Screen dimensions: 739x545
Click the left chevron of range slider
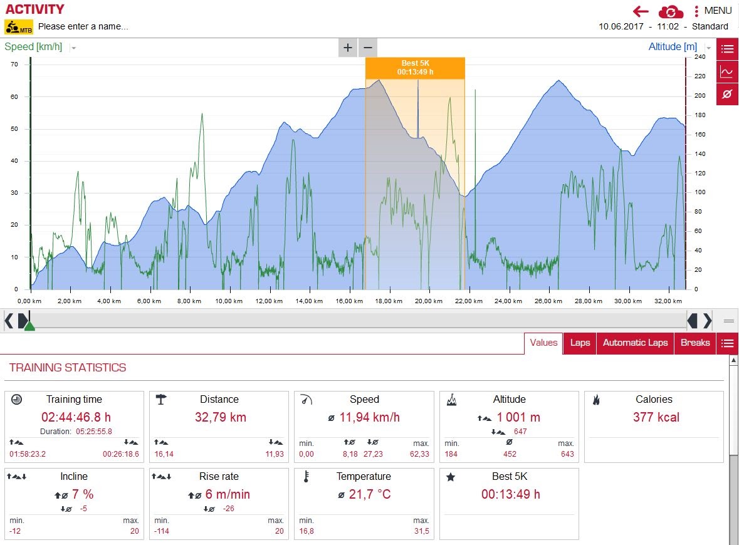pos(9,321)
